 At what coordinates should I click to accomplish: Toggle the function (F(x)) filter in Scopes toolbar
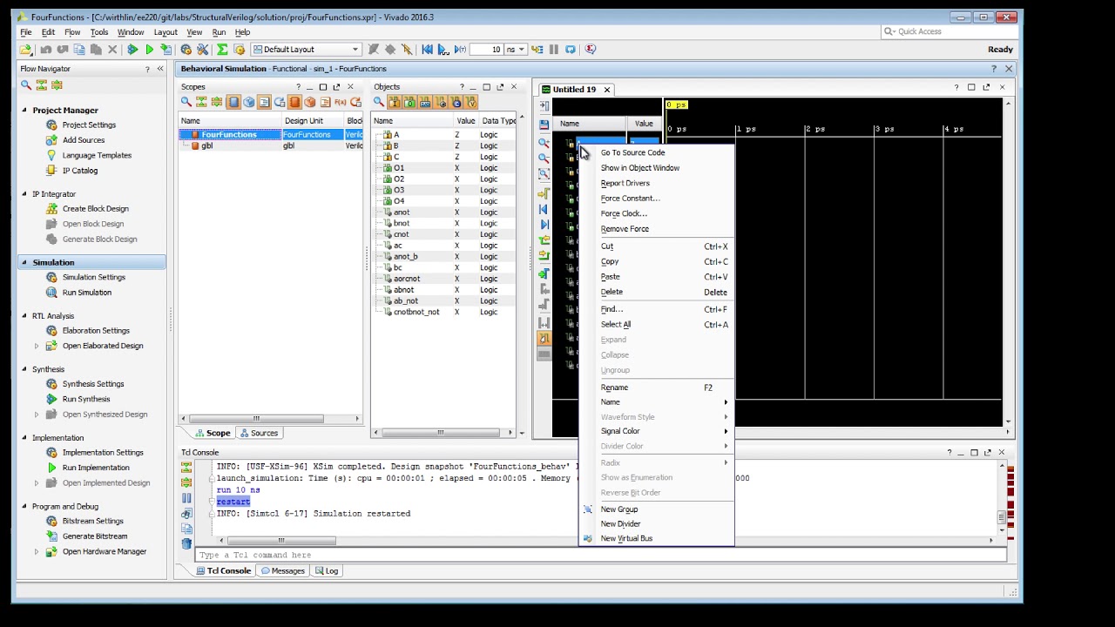[x=340, y=102]
